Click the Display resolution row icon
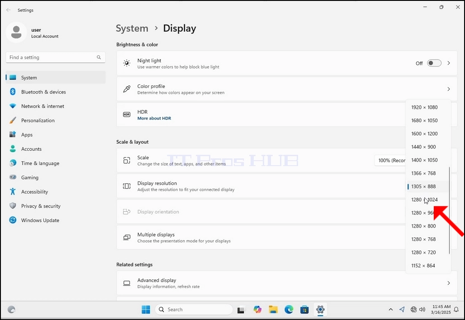The image size is (465, 320). point(127,186)
